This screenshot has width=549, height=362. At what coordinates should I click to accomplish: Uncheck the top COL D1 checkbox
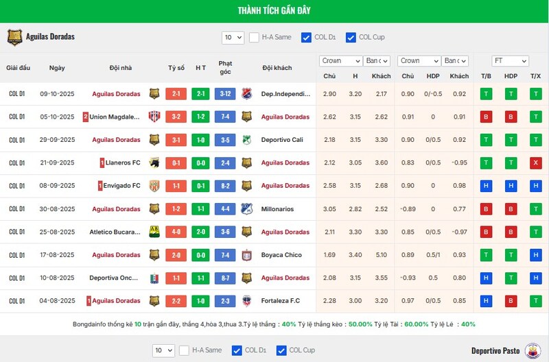pos(306,37)
